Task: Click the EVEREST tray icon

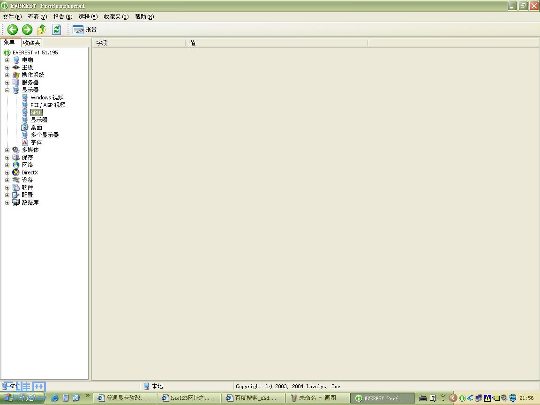Action: (x=462, y=398)
